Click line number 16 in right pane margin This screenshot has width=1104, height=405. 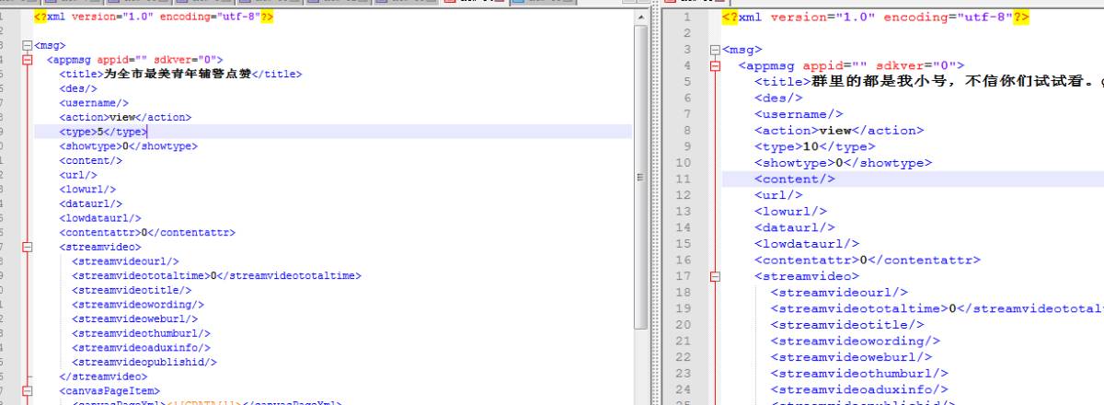tap(684, 260)
